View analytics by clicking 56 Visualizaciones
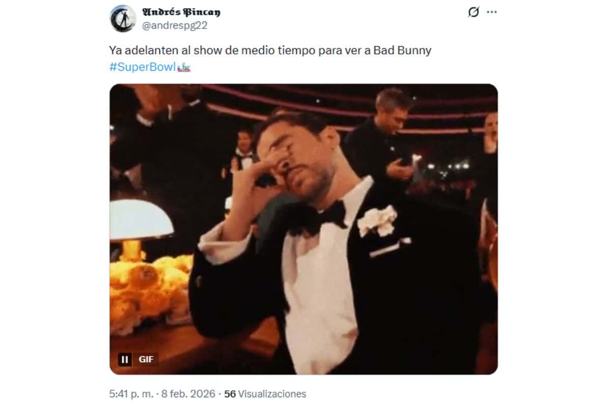The image size is (611, 407). [261, 393]
